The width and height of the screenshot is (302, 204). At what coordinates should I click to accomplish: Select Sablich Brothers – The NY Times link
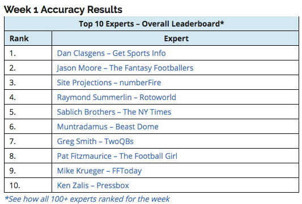coord(114,112)
